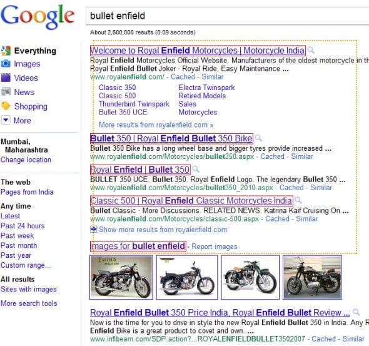
Task: Open Bullet 350 | Royal Enfield Bullet 350 Bike
Action: (x=171, y=138)
